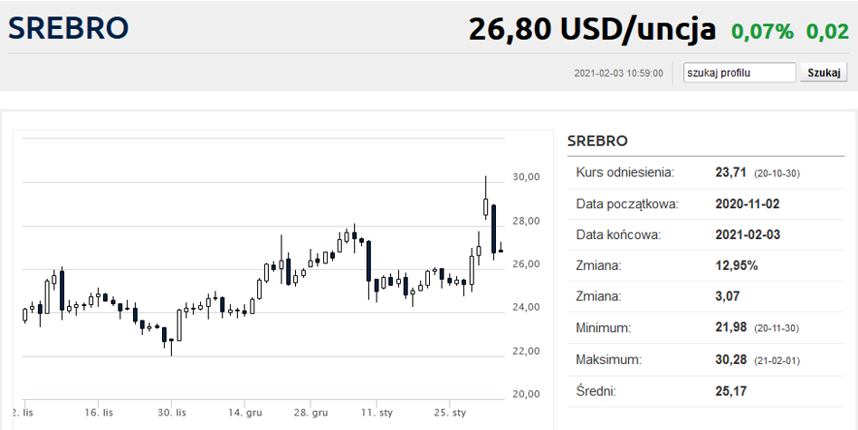Viewport: 858px width, 430px height.
Task: Click the green 0,07% change value
Action: (762, 31)
